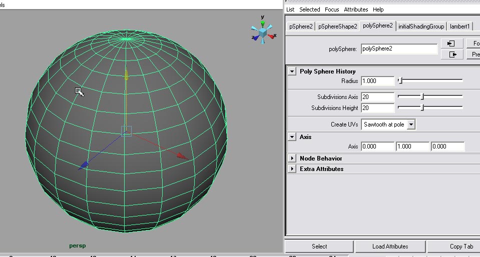The width and height of the screenshot is (480, 257).
Task: Switch to the initialShadingGroup tab
Action: [x=421, y=26]
